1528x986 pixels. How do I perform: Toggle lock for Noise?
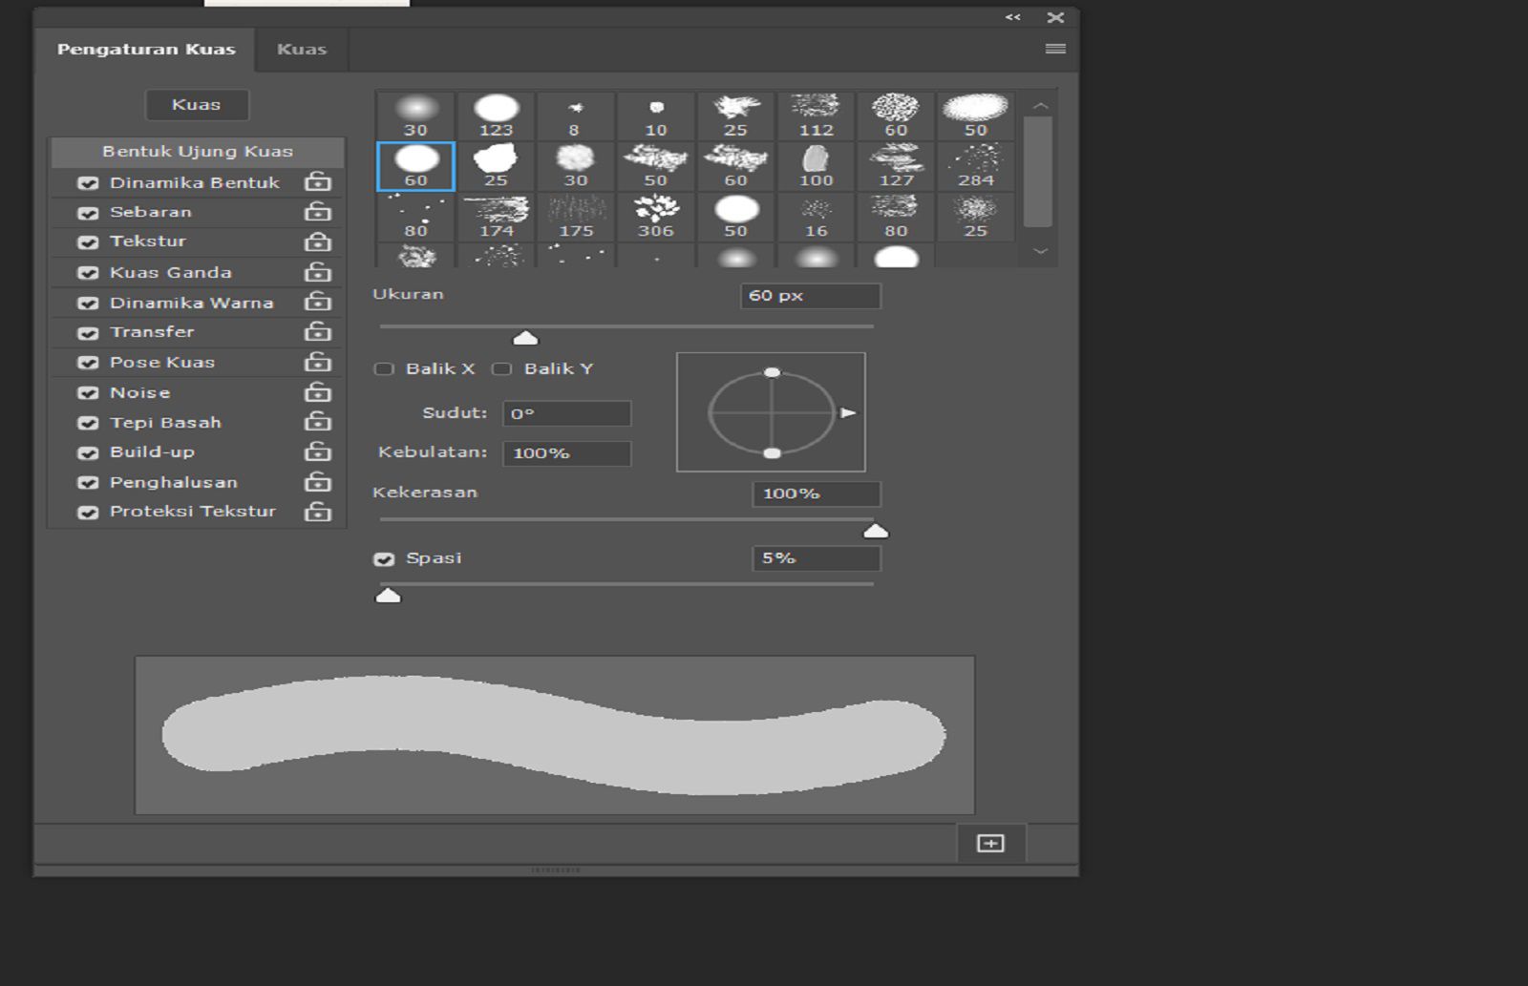318,392
